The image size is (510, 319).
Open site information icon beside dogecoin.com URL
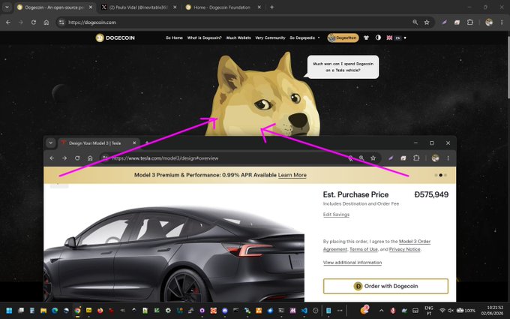point(61,23)
